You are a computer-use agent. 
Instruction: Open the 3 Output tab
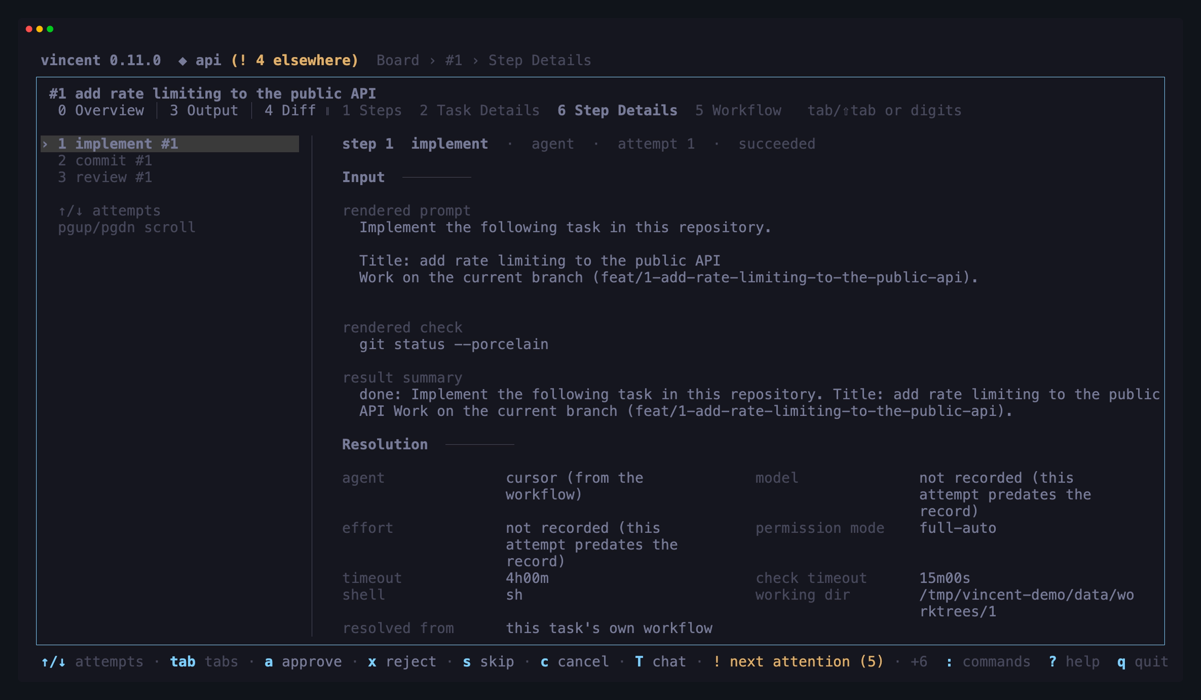click(204, 110)
